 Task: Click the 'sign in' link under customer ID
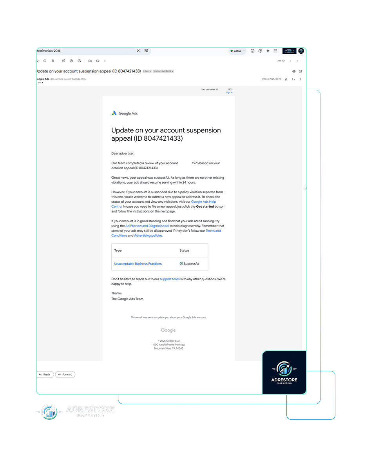coord(229,93)
